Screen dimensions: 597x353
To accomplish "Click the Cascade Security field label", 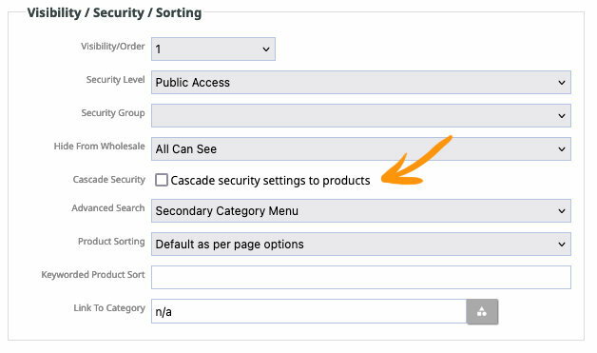I will (109, 180).
